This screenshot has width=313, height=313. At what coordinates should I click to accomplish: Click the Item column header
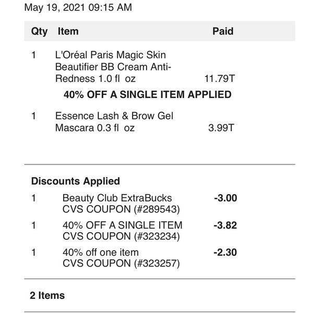click(68, 31)
